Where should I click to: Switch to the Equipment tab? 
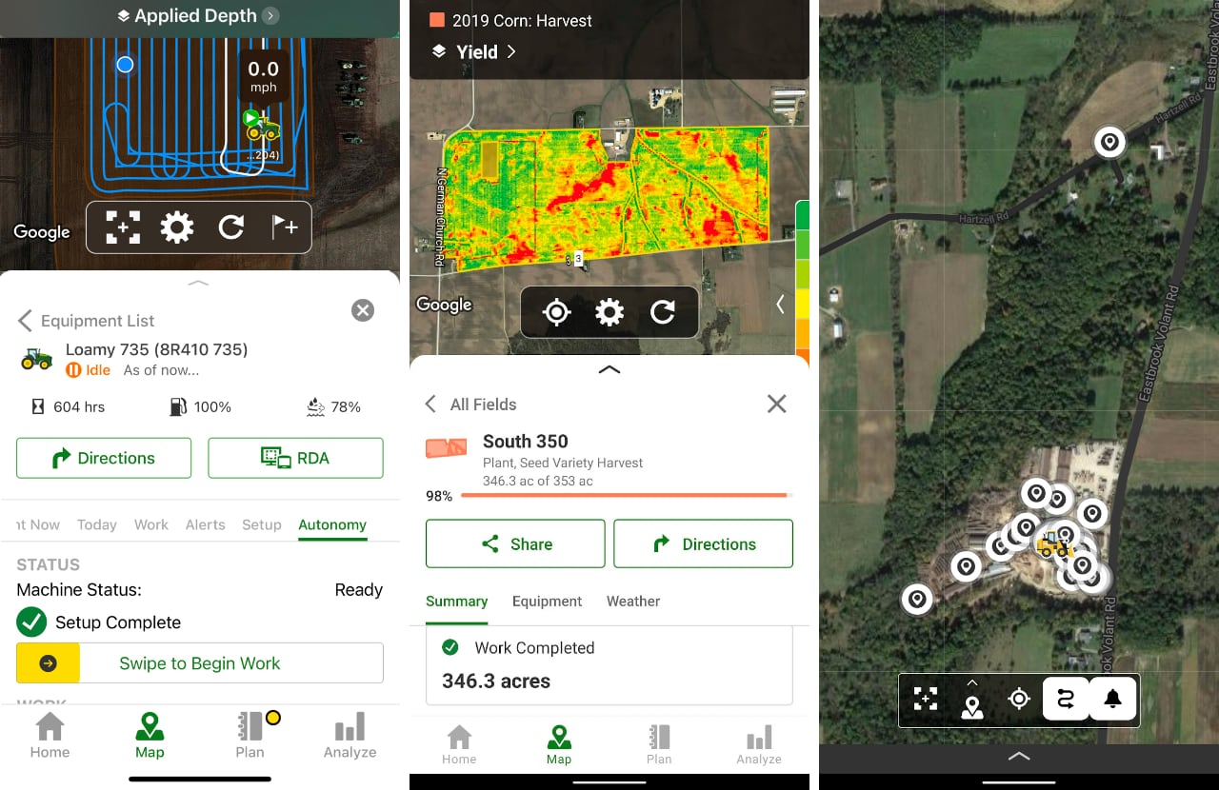[547, 602]
